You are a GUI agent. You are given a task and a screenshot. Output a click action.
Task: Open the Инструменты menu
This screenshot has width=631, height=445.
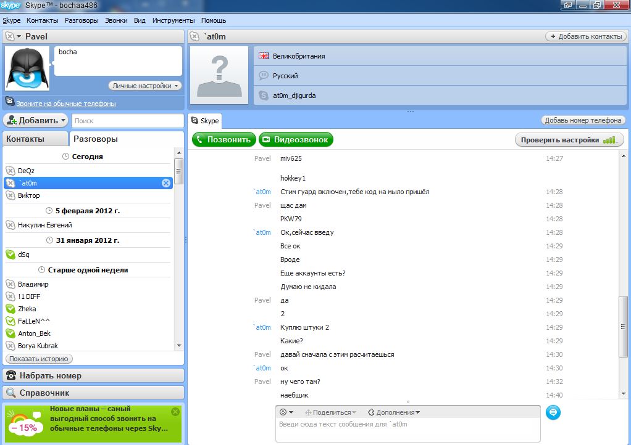pos(173,20)
